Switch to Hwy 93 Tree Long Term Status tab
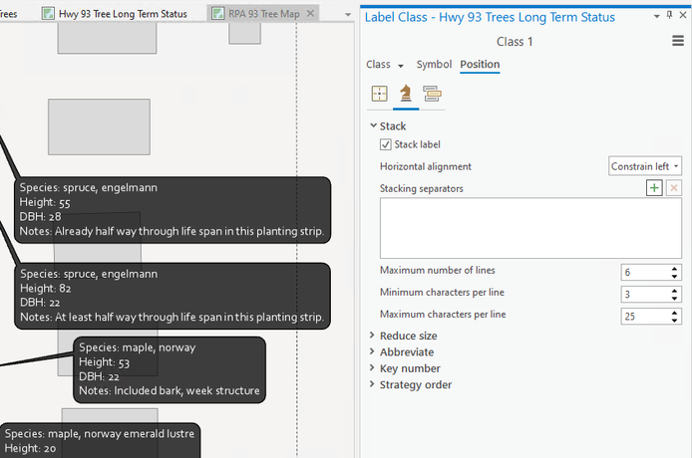The width and height of the screenshot is (692, 458). click(x=122, y=14)
